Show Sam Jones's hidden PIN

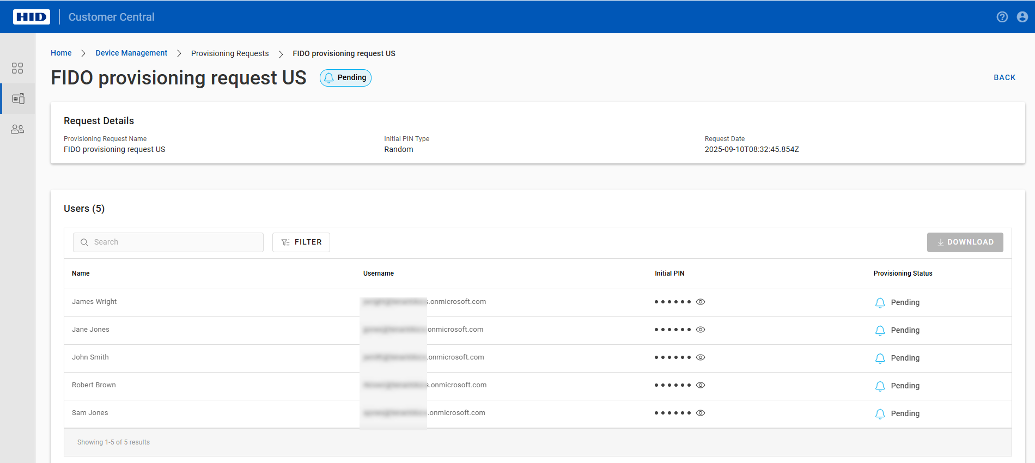[x=701, y=413]
